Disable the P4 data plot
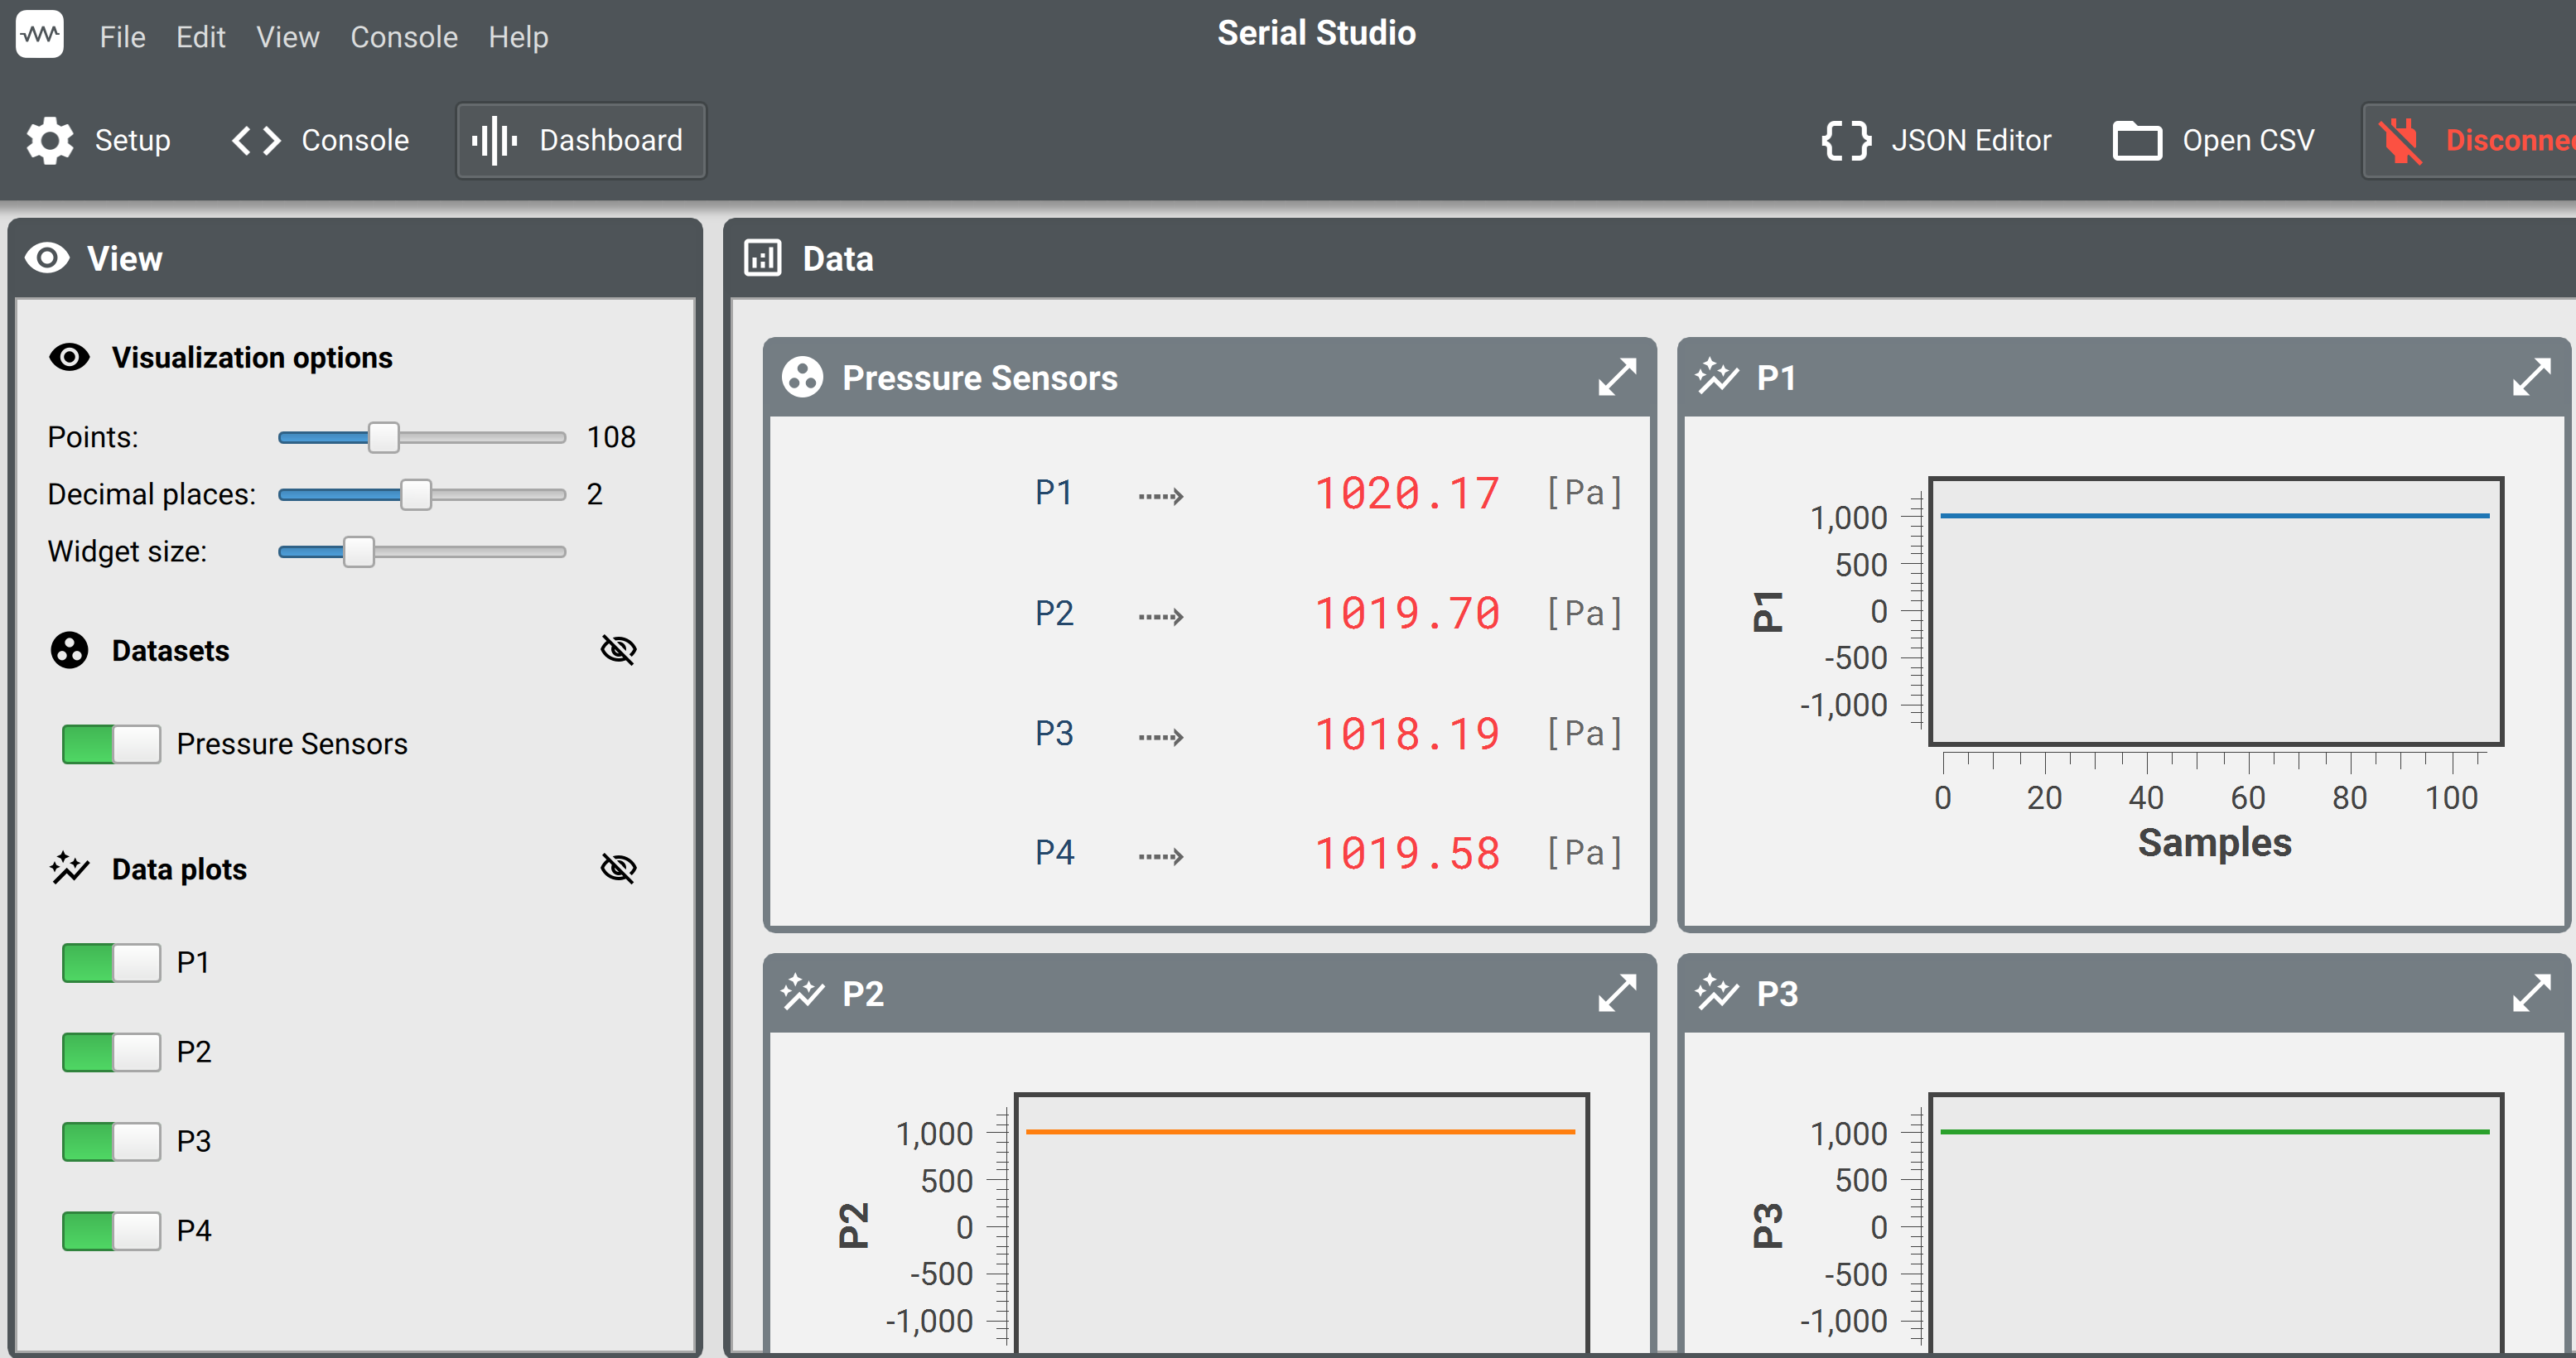This screenshot has height=1358, width=2576. (x=110, y=1230)
